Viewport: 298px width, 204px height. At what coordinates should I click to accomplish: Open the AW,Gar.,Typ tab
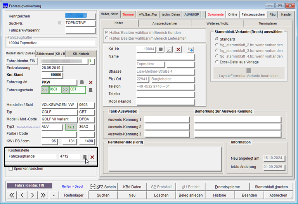(148, 14)
